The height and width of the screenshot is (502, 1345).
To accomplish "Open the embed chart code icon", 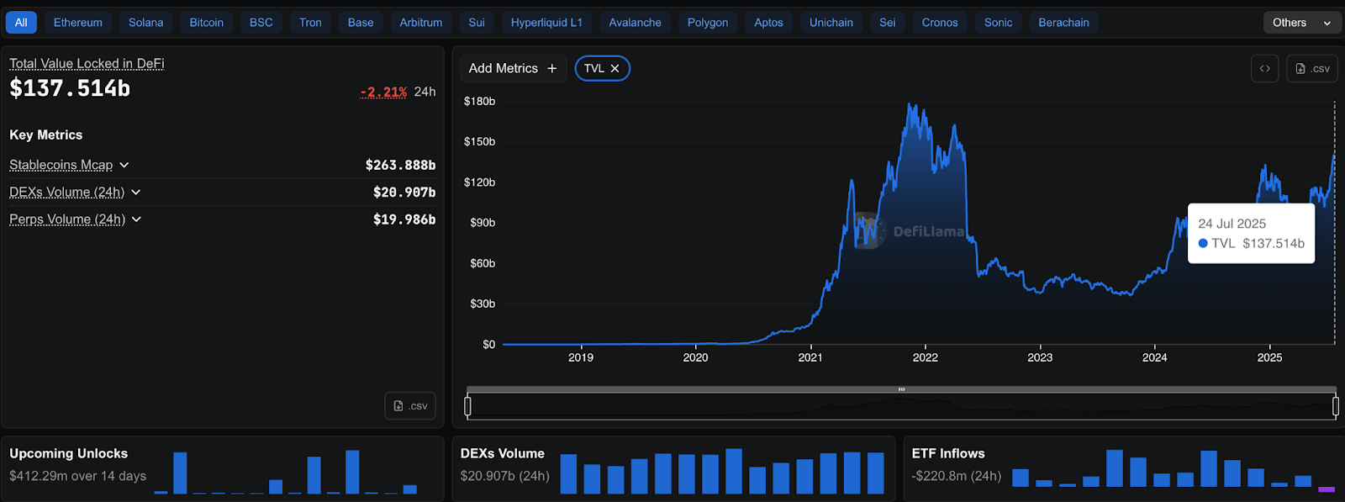I will (1264, 69).
